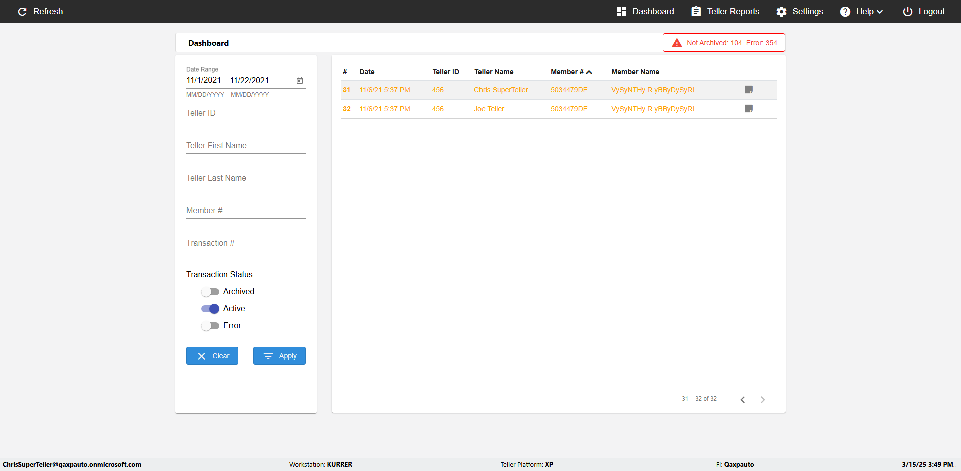Click the ChrisSuperTeller email in status bar
The image size is (961, 471).
tap(72, 464)
